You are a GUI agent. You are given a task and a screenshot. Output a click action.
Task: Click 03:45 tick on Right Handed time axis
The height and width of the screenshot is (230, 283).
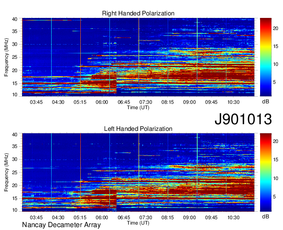36,102
